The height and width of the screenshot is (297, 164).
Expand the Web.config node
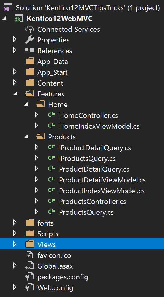15,287
